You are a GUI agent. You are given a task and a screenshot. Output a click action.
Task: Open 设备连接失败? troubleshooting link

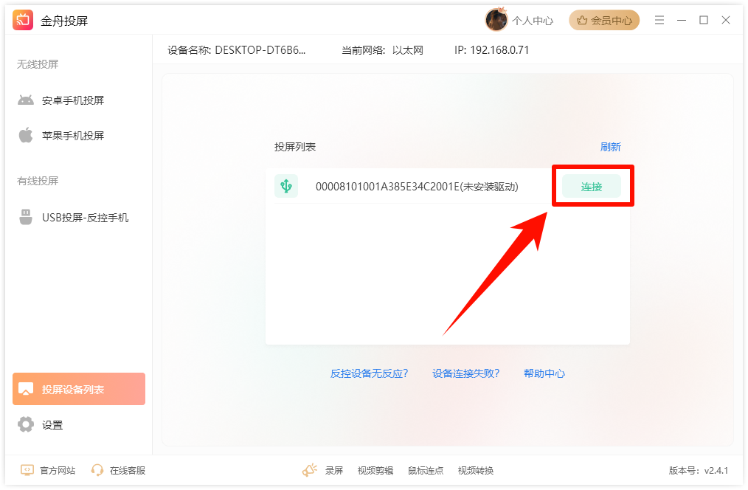click(x=465, y=373)
